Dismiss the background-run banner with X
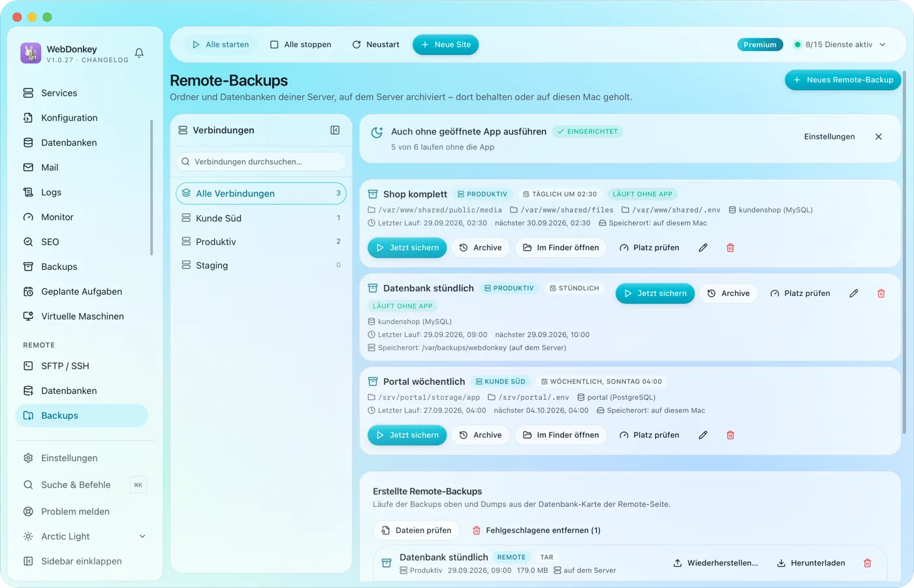Screen dimensions: 914x588 click(x=879, y=137)
